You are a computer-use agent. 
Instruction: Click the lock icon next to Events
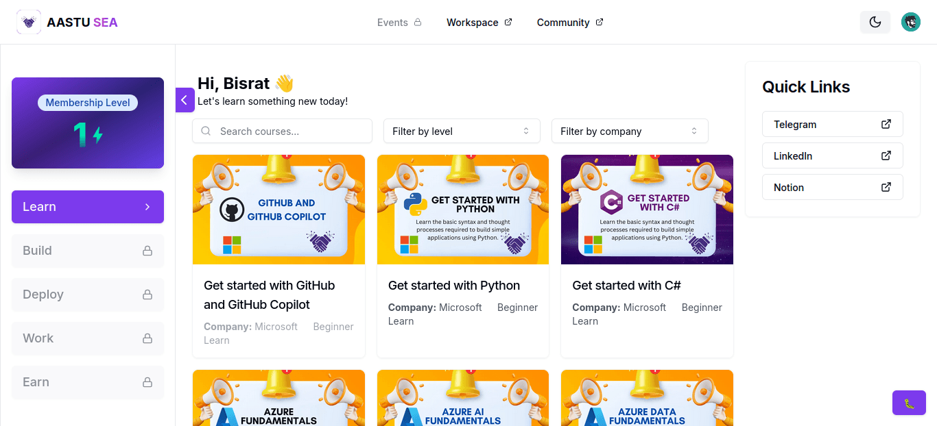pos(418,22)
